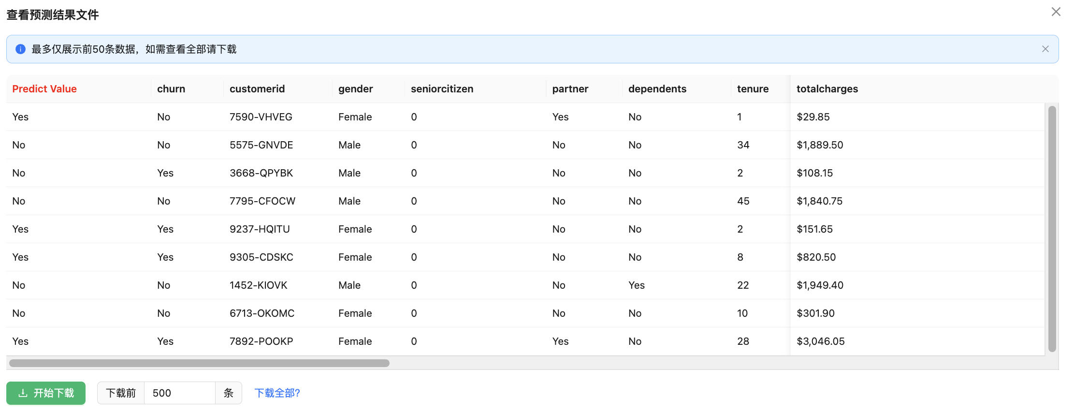The height and width of the screenshot is (413, 1074).
Task: Close the prediction results dialog
Action: pyautogui.click(x=1056, y=12)
